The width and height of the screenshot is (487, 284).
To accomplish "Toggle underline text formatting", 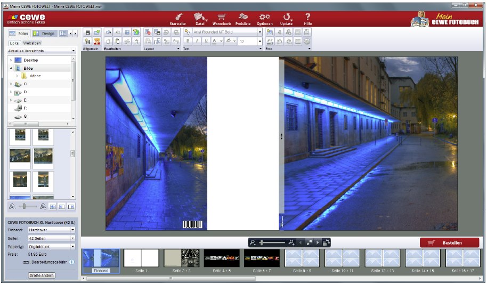I will point(206,41).
